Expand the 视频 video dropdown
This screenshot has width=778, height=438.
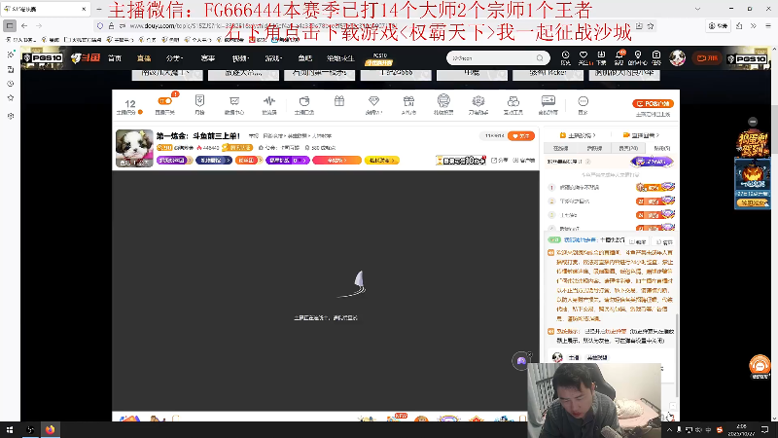click(x=240, y=58)
